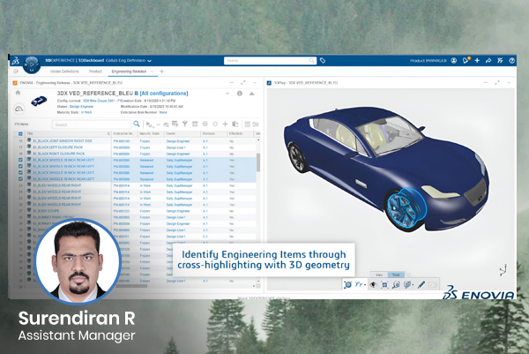The width and height of the screenshot is (529, 354).
Task: Switch to the Product tab
Action: point(95,71)
